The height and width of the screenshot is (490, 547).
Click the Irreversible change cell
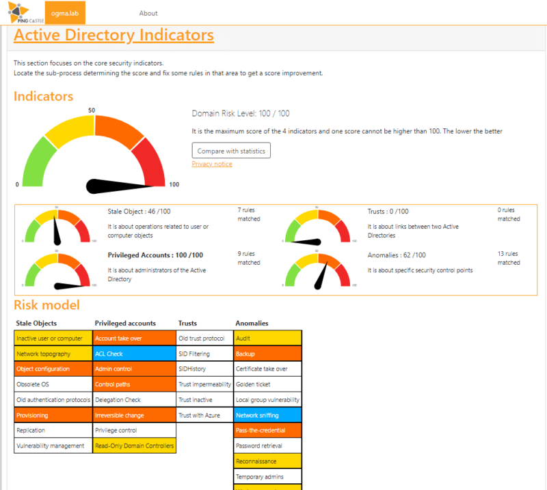(x=135, y=415)
